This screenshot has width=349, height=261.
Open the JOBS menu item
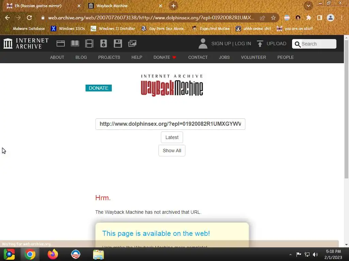(224, 57)
